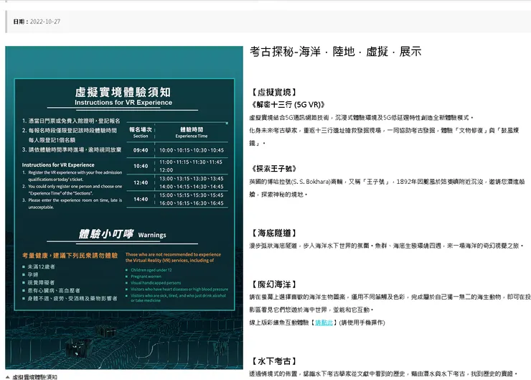Click the 未滿12歲者 warning item
Image resolution: width=531 pixels, height=380 pixels.
coord(41,267)
